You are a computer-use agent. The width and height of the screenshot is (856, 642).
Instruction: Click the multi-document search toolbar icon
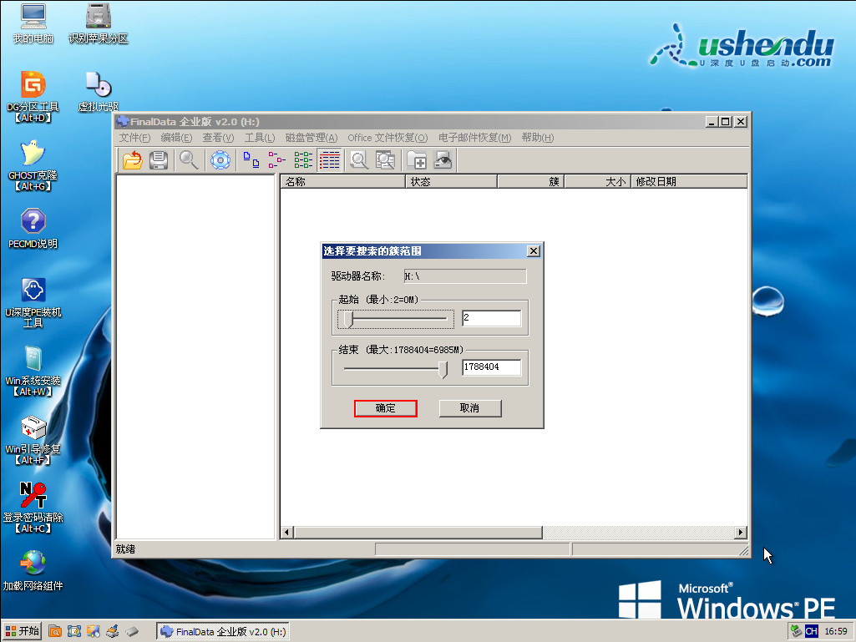pyautogui.click(x=386, y=160)
